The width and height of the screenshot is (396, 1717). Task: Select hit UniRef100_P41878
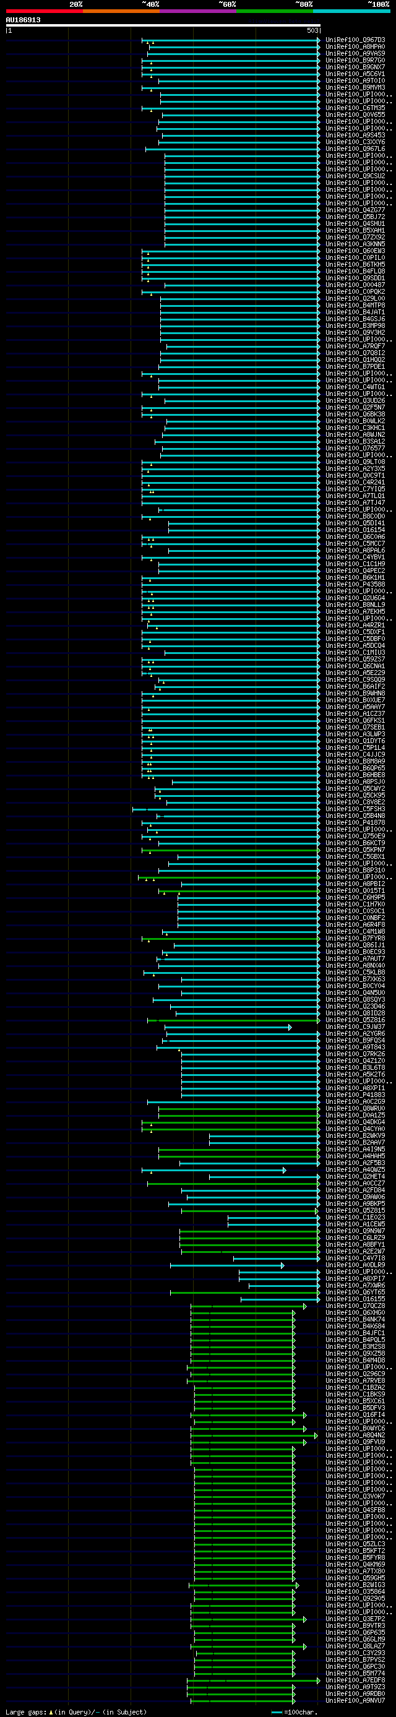(x=355, y=822)
